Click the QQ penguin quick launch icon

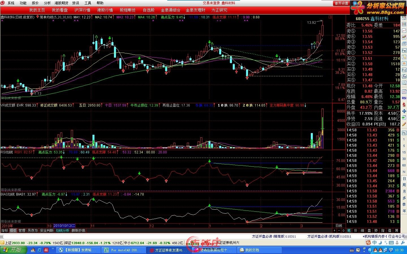point(33,250)
